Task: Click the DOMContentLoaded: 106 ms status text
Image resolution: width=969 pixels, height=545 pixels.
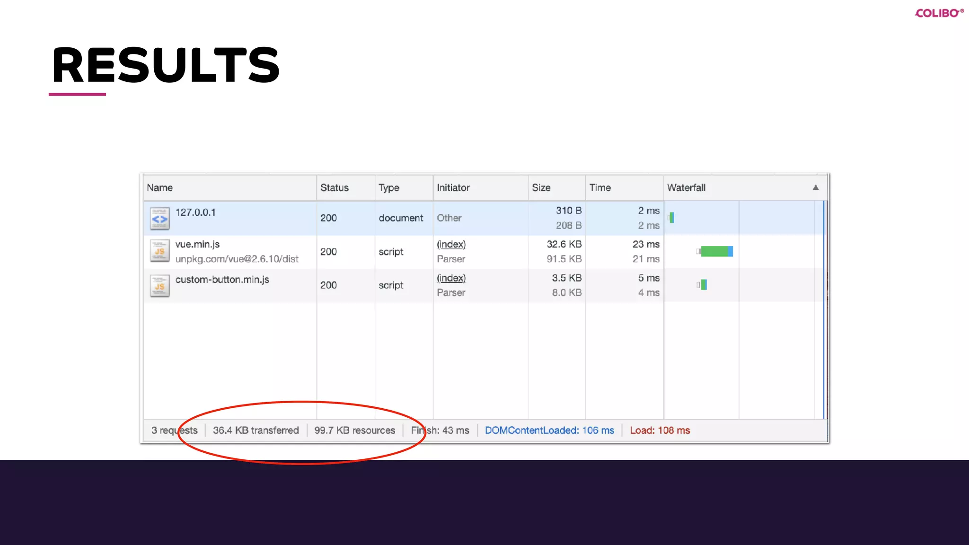Action: pyautogui.click(x=549, y=431)
